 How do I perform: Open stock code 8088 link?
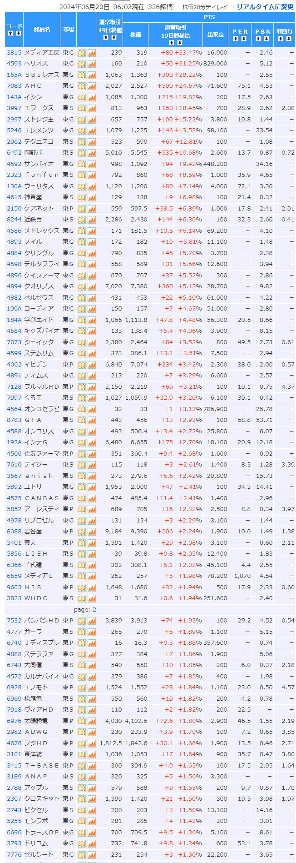tap(14, 532)
